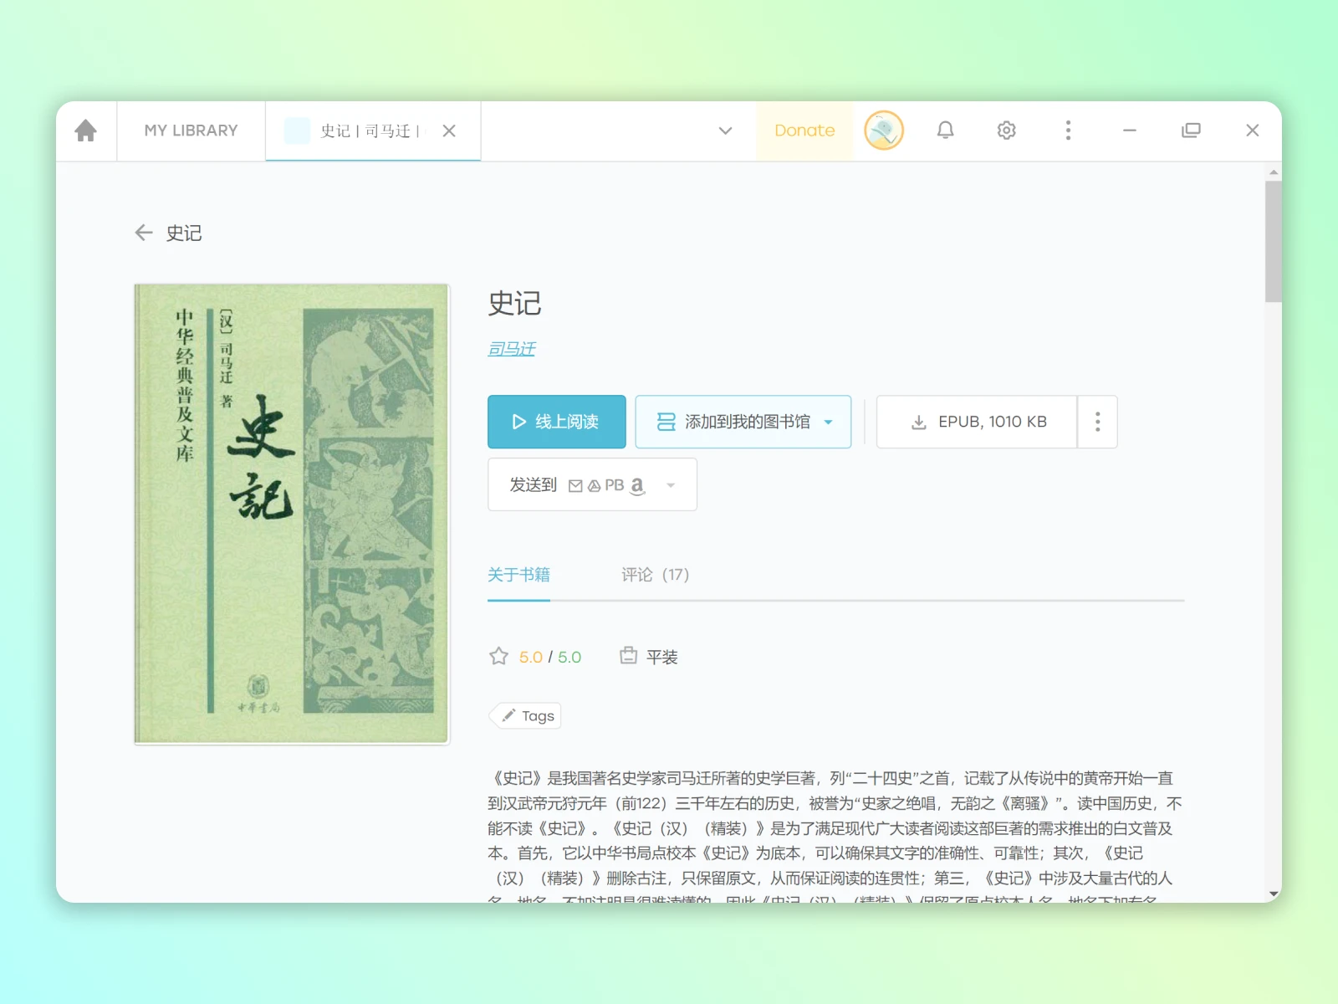The height and width of the screenshot is (1004, 1338).
Task: Click the 线上阅读 read online button
Action: (557, 422)
